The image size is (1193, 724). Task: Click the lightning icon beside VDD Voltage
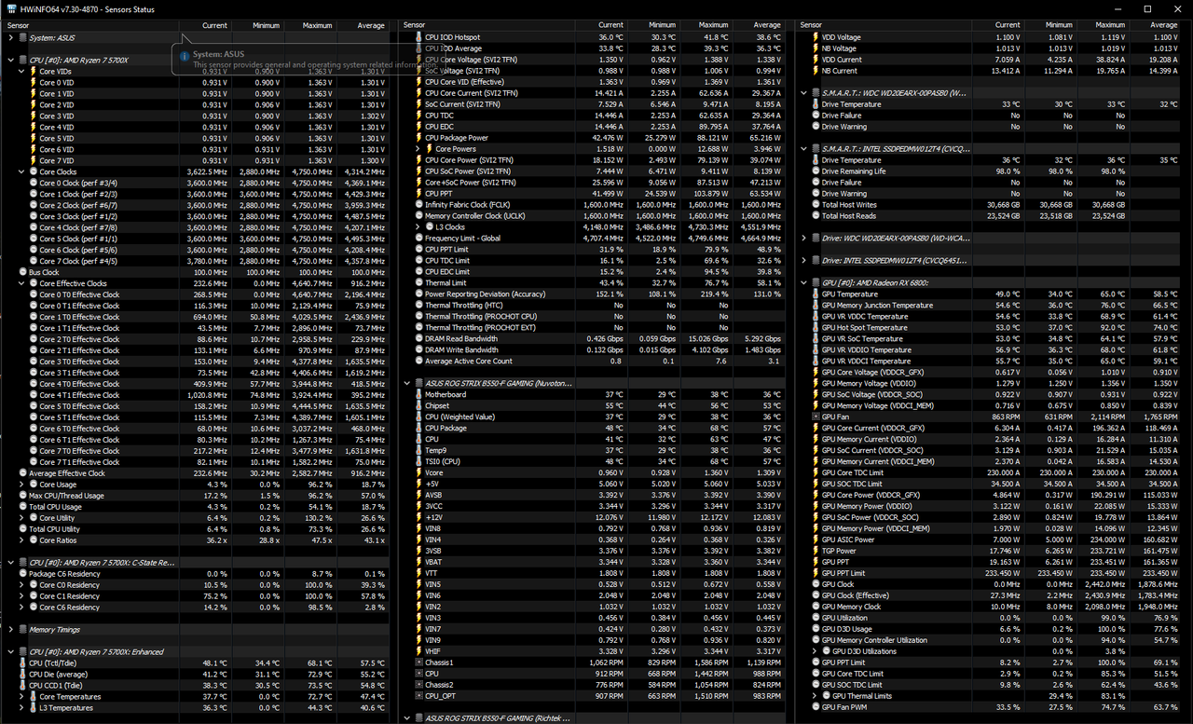[x=815, y=38]
